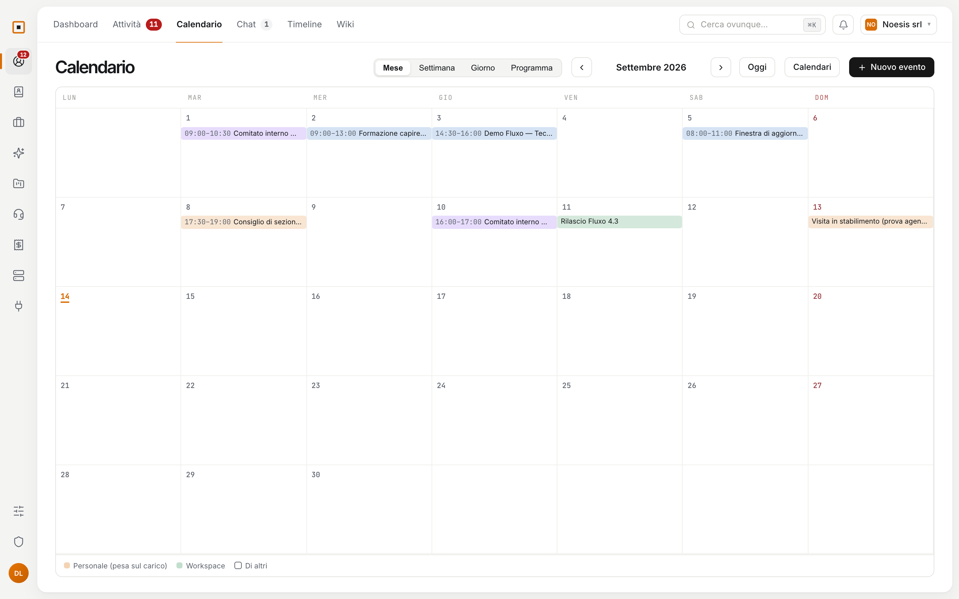Go to the next month arrow
Screen dimensions: 959x599
click(721, 67)
